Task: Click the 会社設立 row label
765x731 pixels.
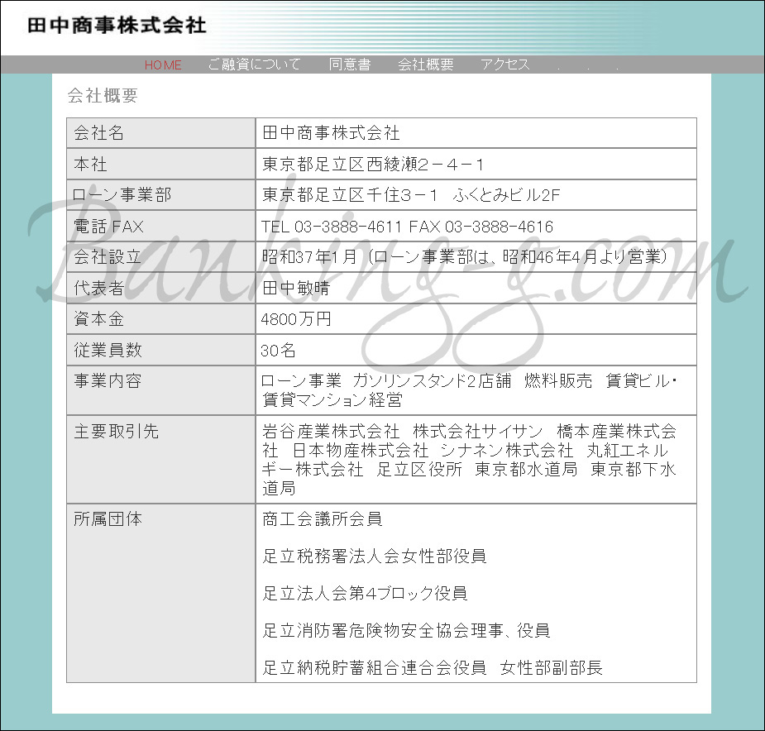Action: coord(108,256)
